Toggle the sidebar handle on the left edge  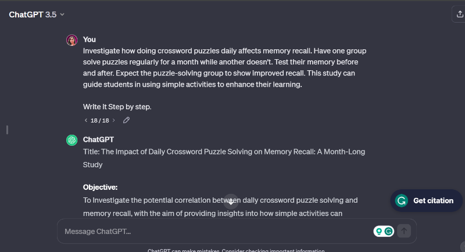pyautogui.click(x=7, y=129)
